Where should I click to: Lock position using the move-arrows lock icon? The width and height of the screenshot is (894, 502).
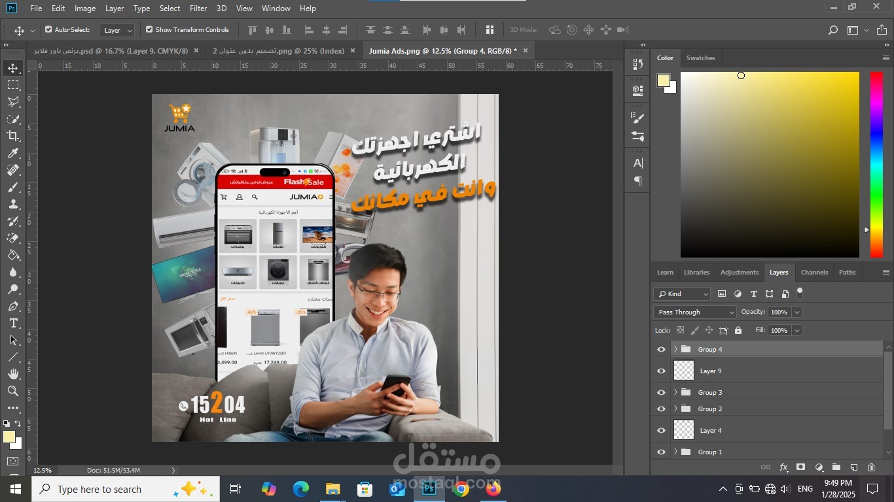[x=709, y=331]
